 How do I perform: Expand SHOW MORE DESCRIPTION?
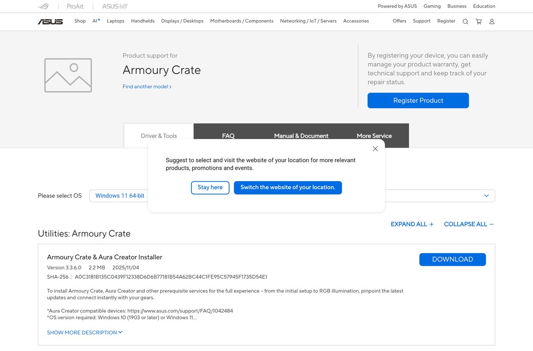[x=85, y=332]
